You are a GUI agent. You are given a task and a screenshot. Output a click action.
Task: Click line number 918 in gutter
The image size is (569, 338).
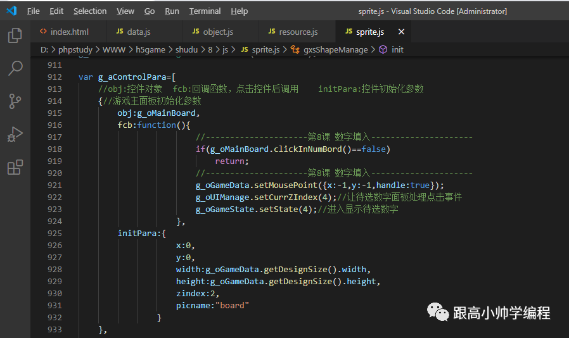(x=54, y=149)
